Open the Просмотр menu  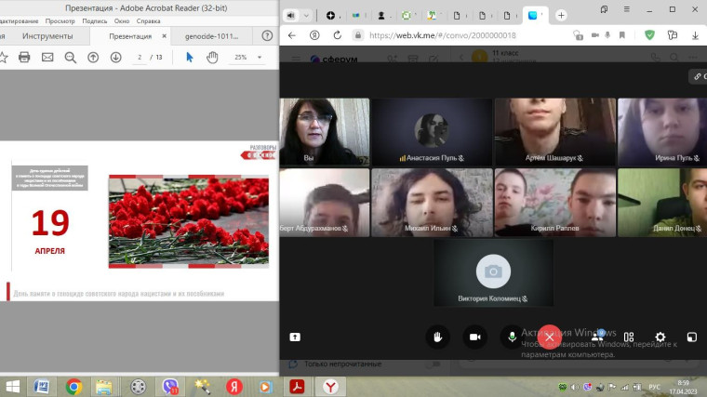click(x=60, y=20)
